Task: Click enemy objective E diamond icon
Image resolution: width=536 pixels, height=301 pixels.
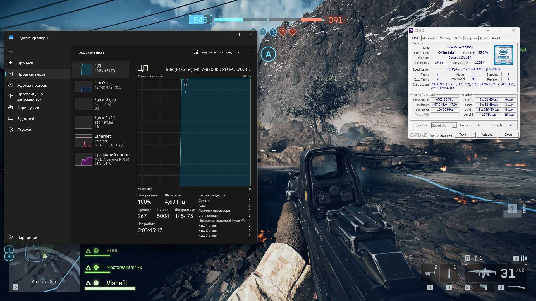Action: (283, 32)
